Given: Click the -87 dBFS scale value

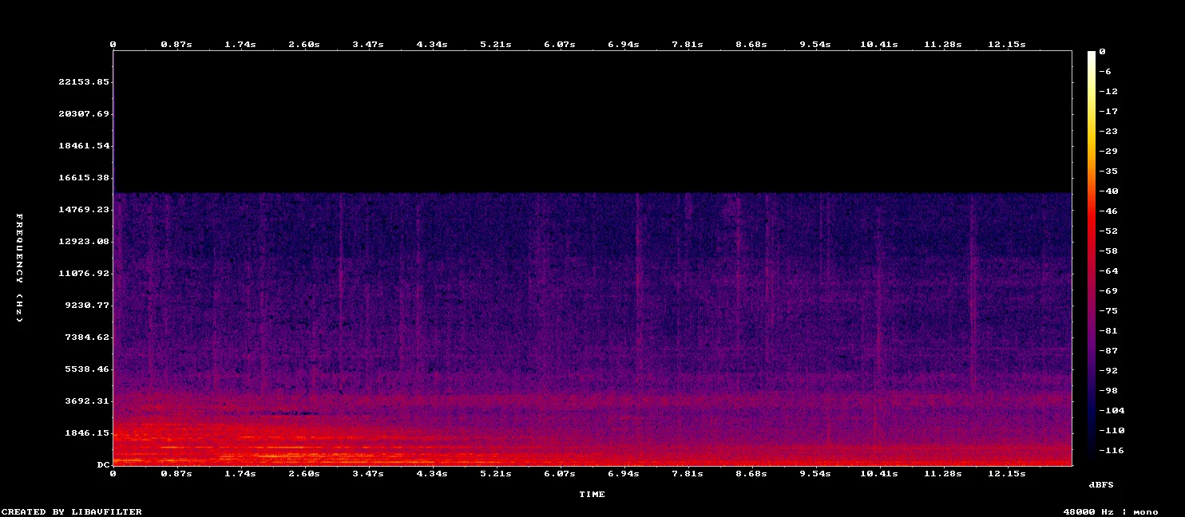Looking at the screenshot, I should (1108, 351).
